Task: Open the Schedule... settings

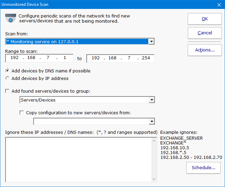Action: click(x=203, y=168)
